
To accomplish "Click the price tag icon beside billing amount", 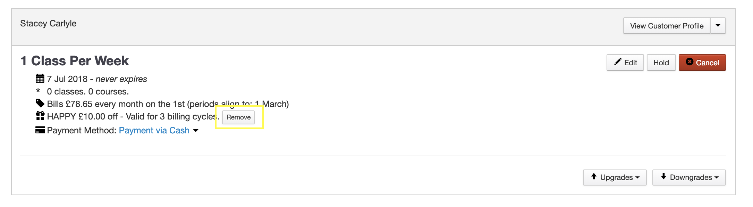I will [40, 103].
